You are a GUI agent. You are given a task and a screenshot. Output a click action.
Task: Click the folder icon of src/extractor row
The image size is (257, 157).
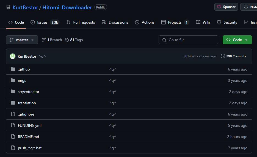tap(13, 91)
